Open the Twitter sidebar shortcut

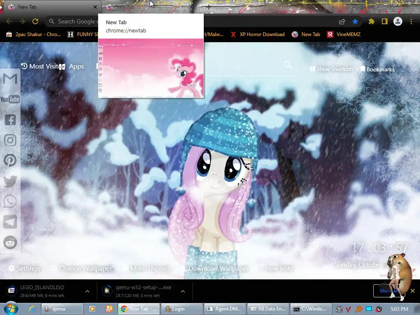pyautogui.click(x=10, y=181)
